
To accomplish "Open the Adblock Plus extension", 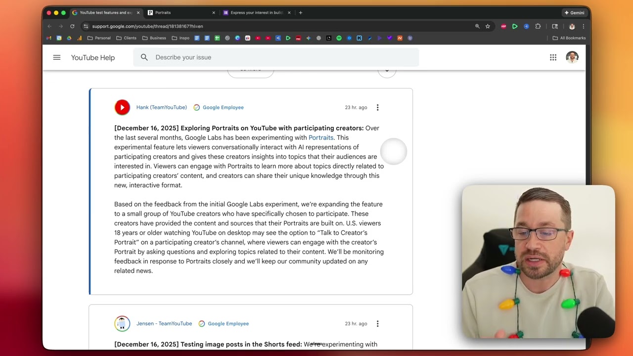I will pos(503,26).
